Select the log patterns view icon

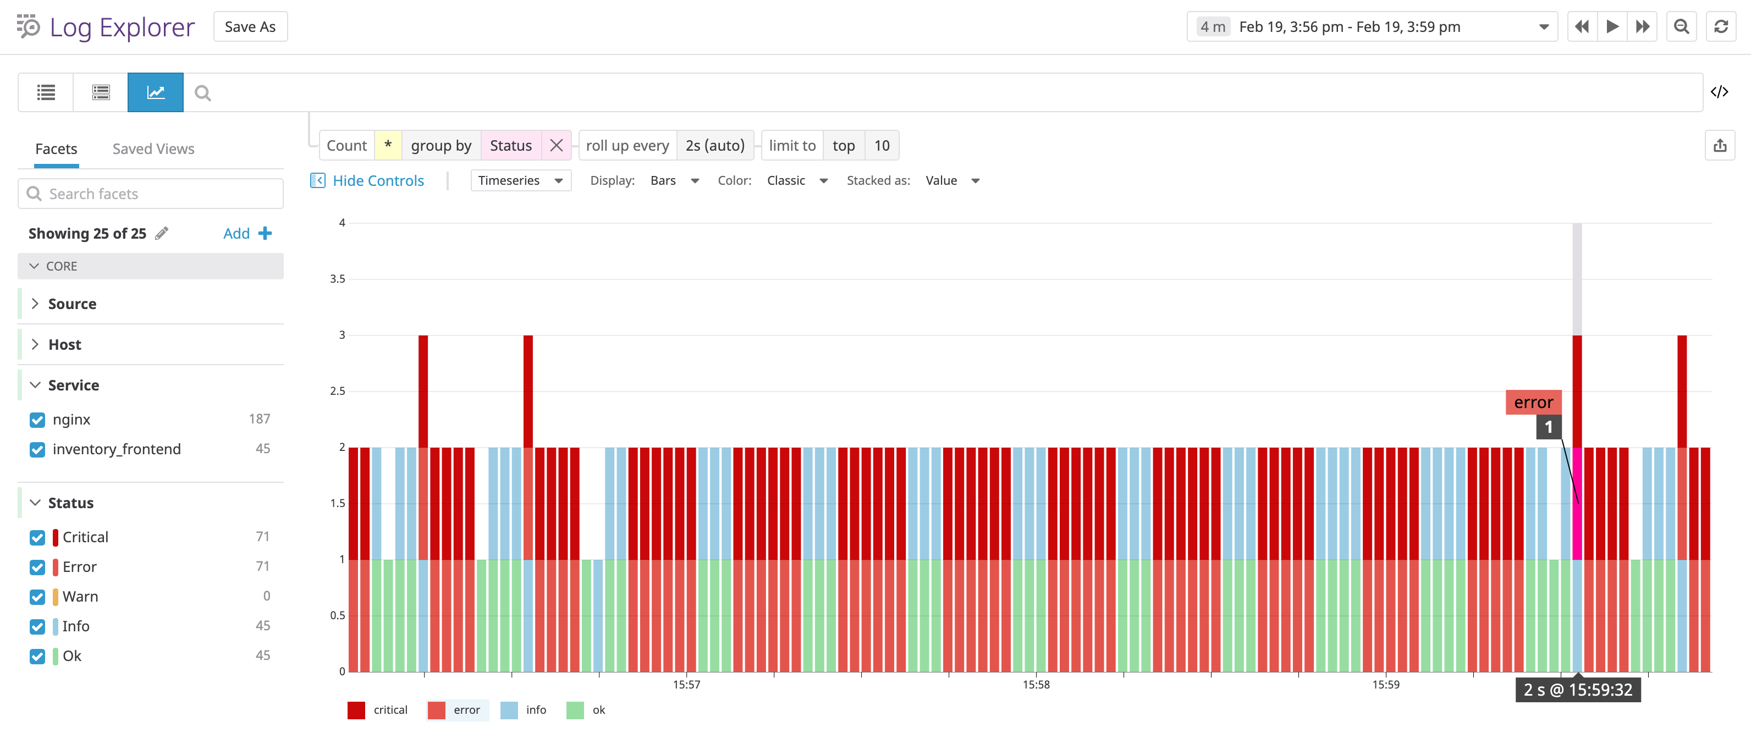[100, 92]
